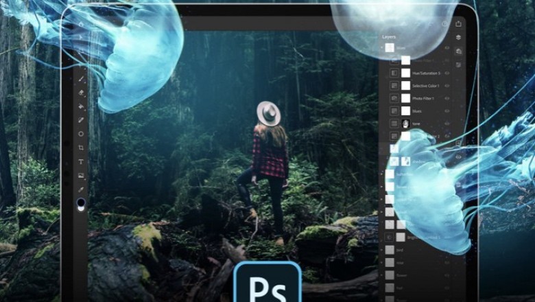Select the bird layer thumbnail
This screenshot has width=535, height=302.
click(390, 250)
